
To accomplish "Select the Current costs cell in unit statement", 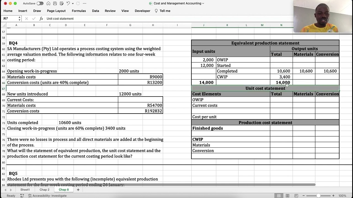I will (231, 105).
